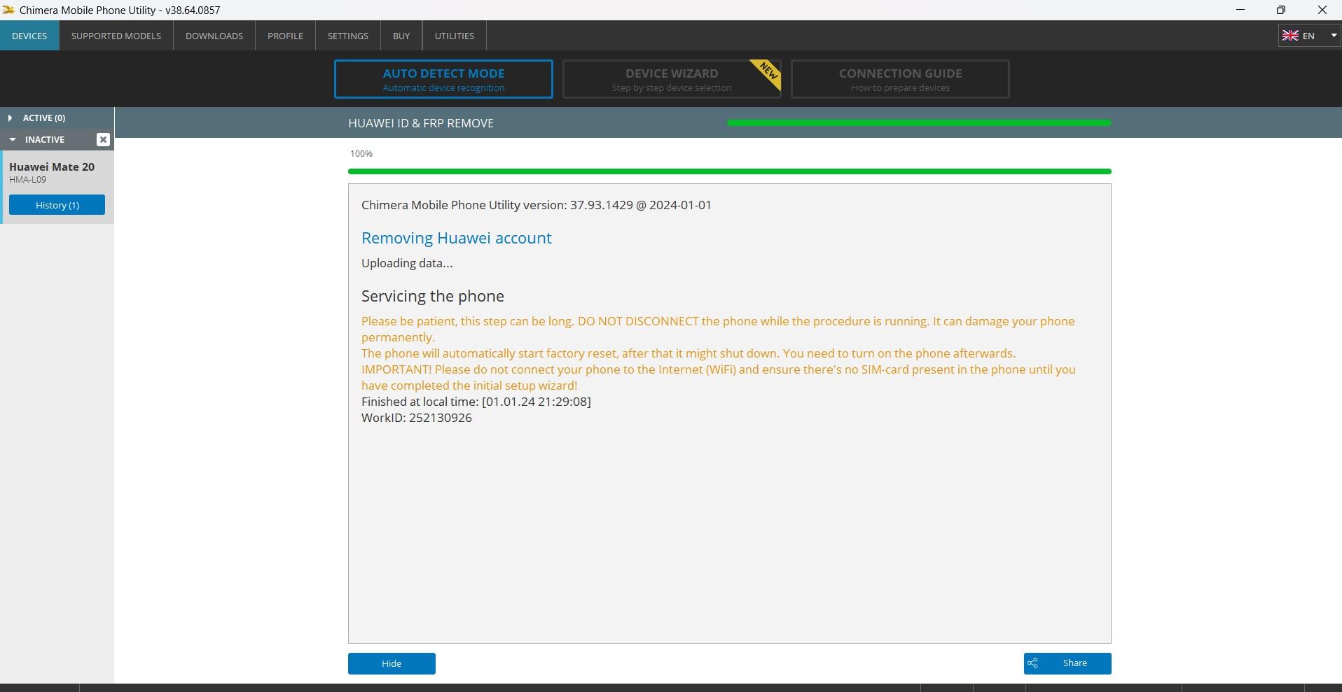The height and width of the screenshot is (692, 1342).
Task: Minimize the Chimera window
Action: pyautogui.click(x=1240, y=10)
